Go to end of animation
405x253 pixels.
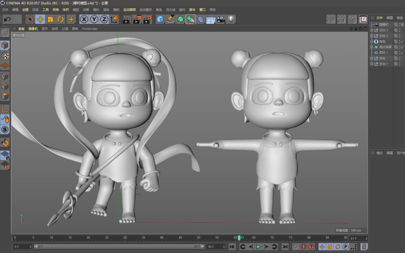pyautogui.click(x=285, y=247)
